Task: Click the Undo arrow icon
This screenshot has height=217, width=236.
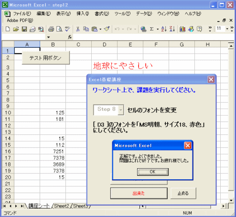Action: (117, 29)
